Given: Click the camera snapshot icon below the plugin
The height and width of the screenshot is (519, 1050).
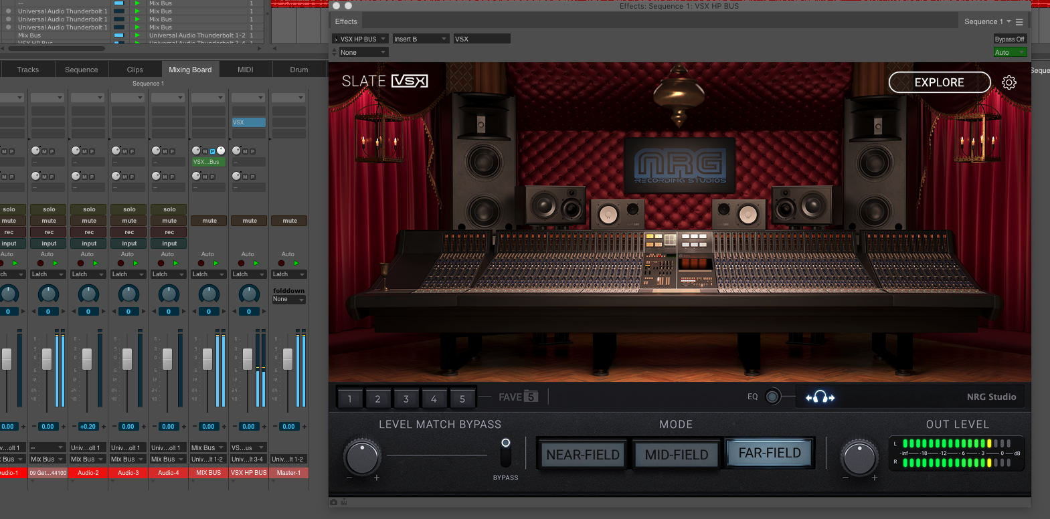Looking at the screenshot, I should (333, 502).
